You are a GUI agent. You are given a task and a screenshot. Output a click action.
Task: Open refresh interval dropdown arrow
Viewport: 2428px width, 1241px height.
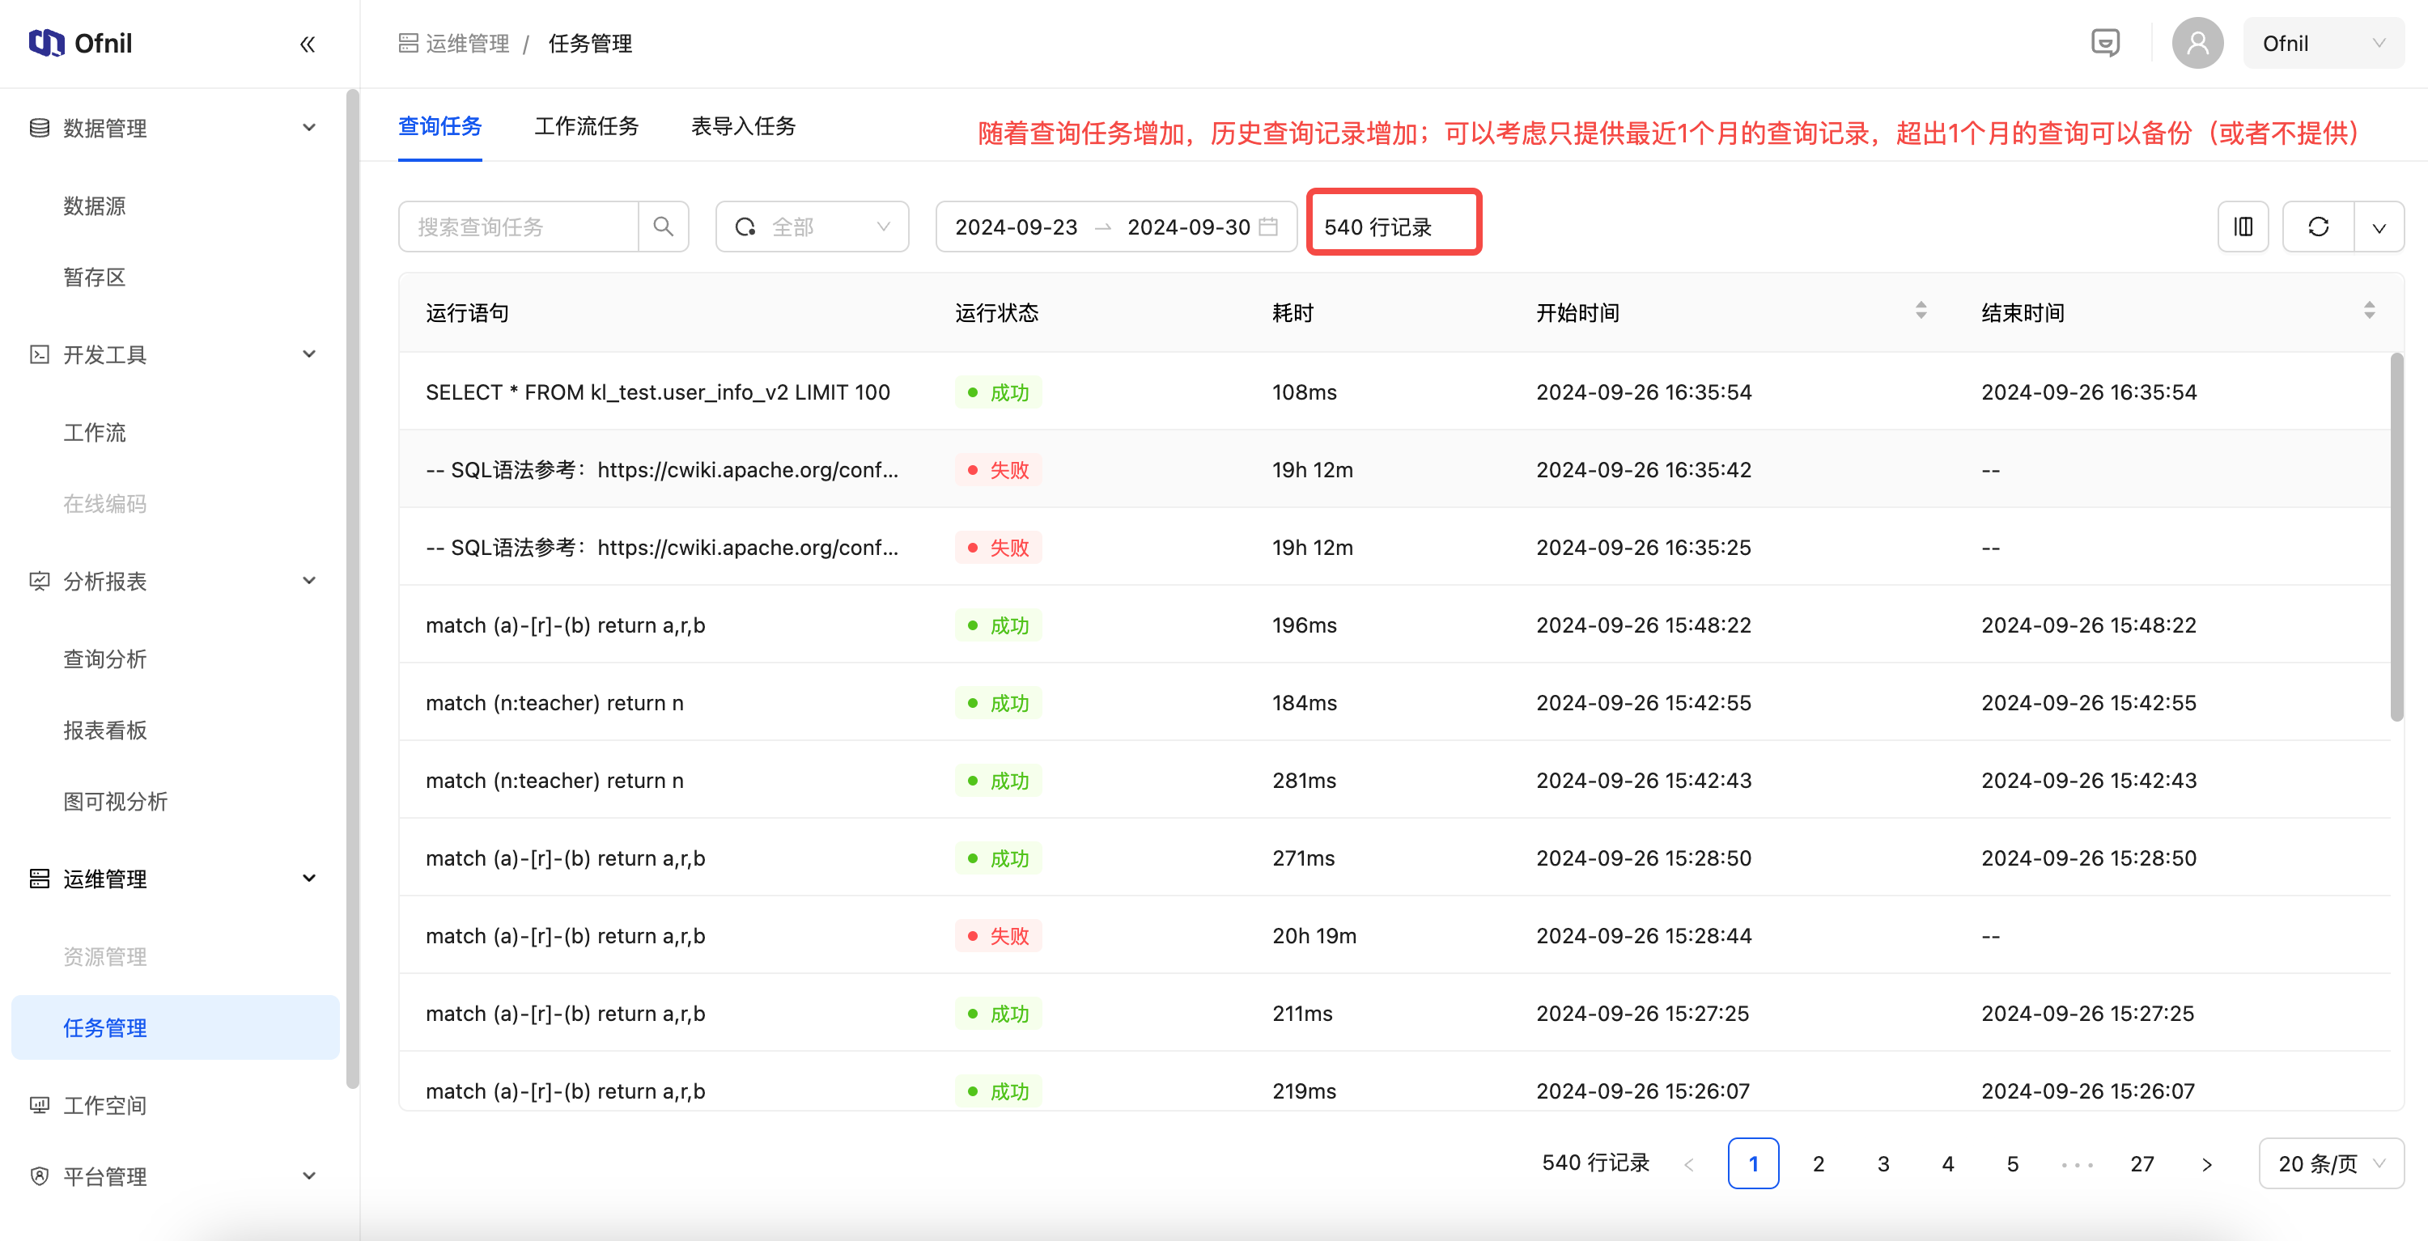2379,227
